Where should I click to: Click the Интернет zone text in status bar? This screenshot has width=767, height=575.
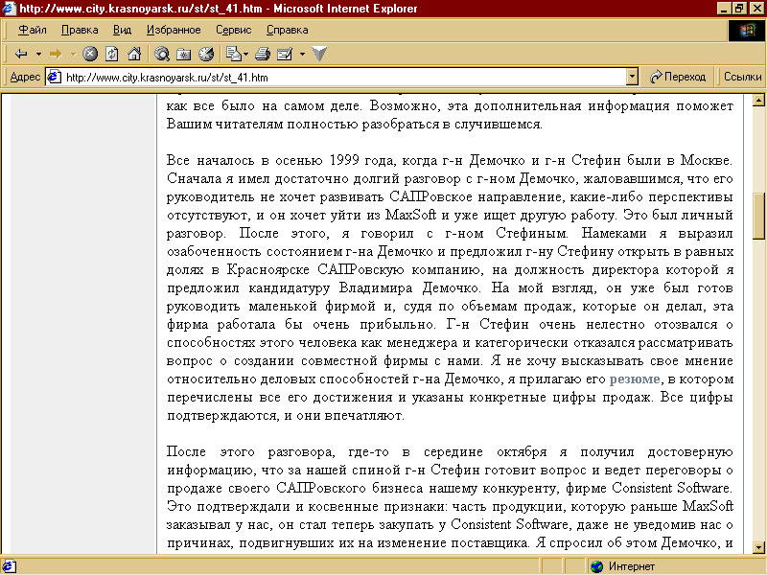click(632, 566)
